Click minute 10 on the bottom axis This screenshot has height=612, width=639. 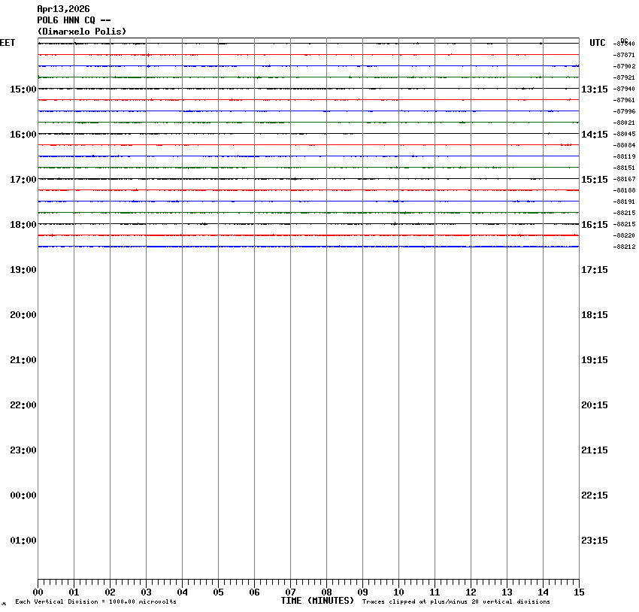click(398, 592)
